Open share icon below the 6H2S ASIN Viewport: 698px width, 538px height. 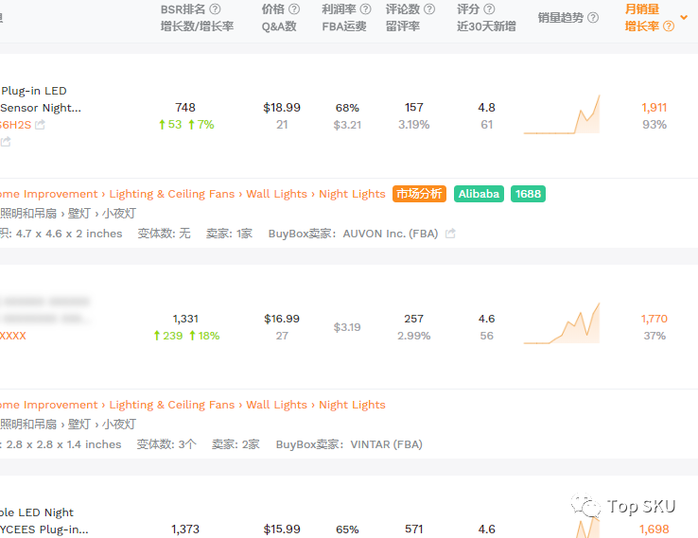click(6, 142)
